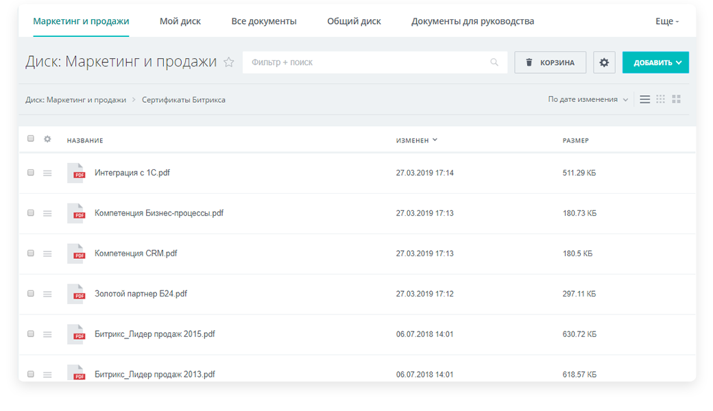Switch to small grid view icon
This screenshot has width=713, height=411.
point(661,99)
